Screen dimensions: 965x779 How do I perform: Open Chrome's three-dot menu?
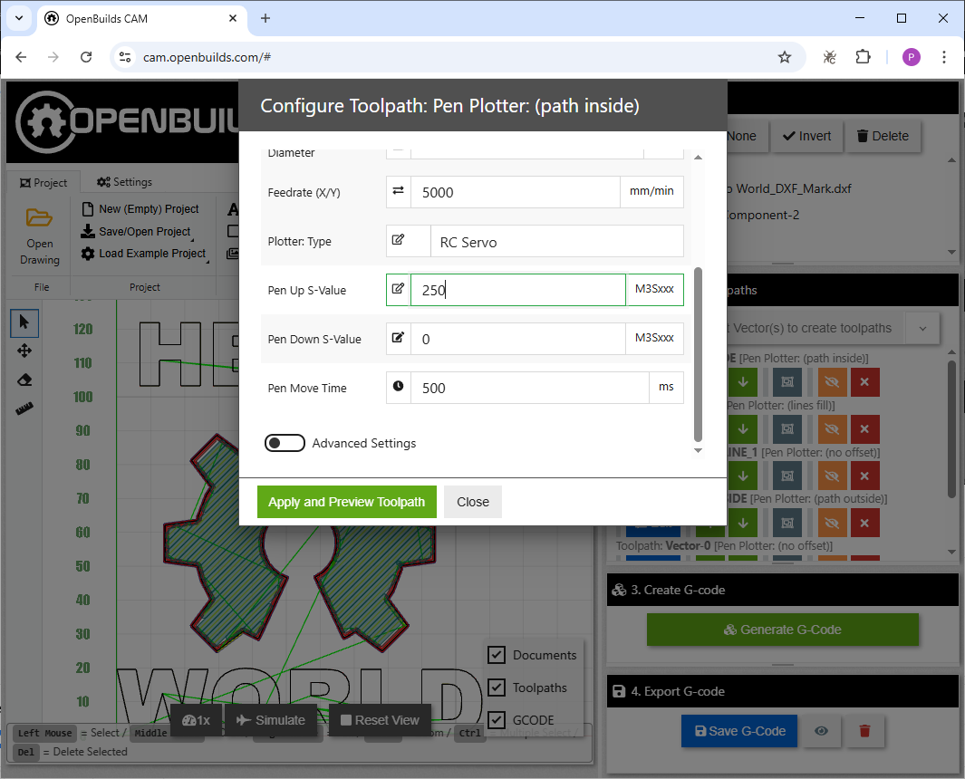pyautogui.click(x=944, y=57)
